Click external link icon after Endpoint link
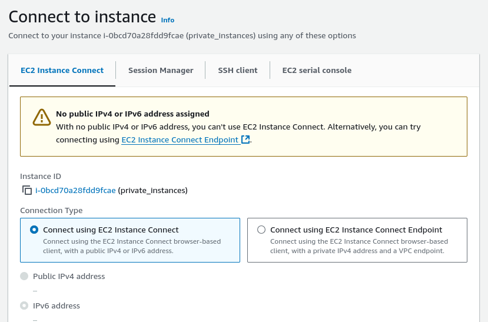This screenshot has height=322, width=488. click(245, 140)
